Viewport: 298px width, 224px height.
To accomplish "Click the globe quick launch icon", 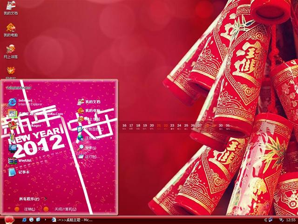I will click(x=32, y=220).
